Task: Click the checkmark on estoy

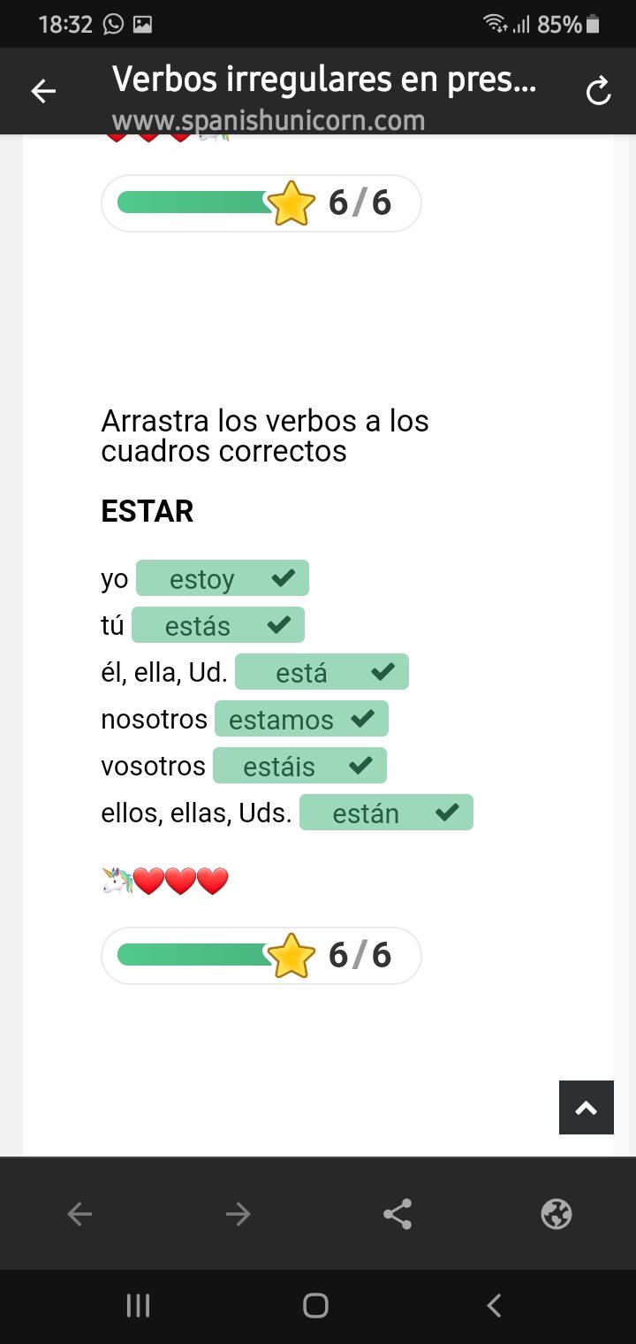Action: pos(283,579)
